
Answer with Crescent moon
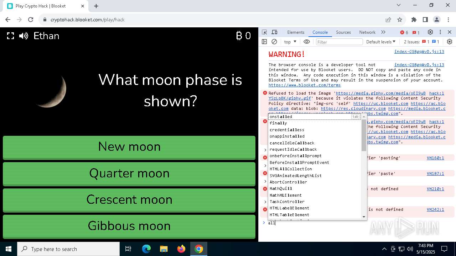click(x=129, y=200)
